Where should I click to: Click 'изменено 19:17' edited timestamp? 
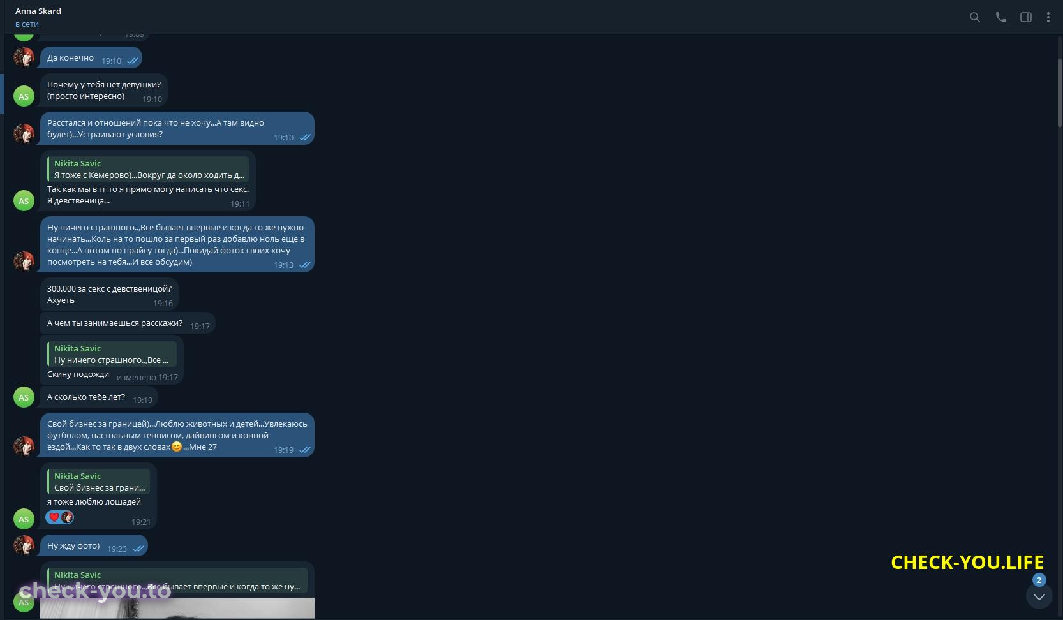tap(147, 377)
